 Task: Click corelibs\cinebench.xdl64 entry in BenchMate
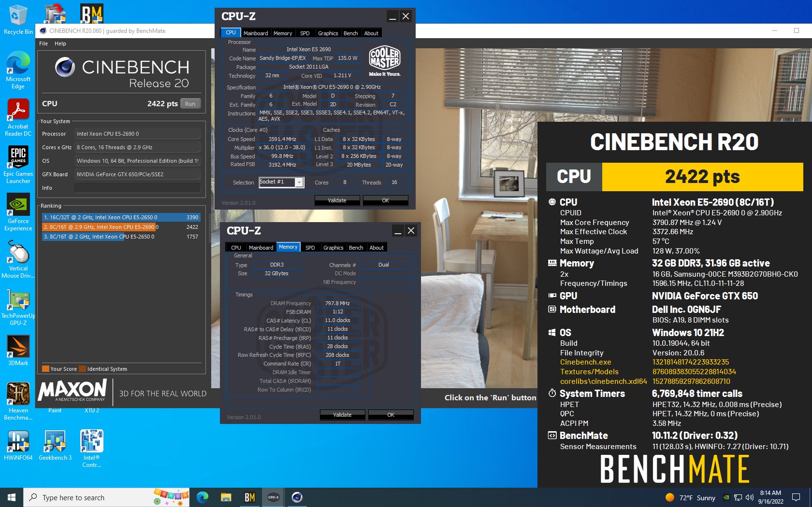(603, 381)
